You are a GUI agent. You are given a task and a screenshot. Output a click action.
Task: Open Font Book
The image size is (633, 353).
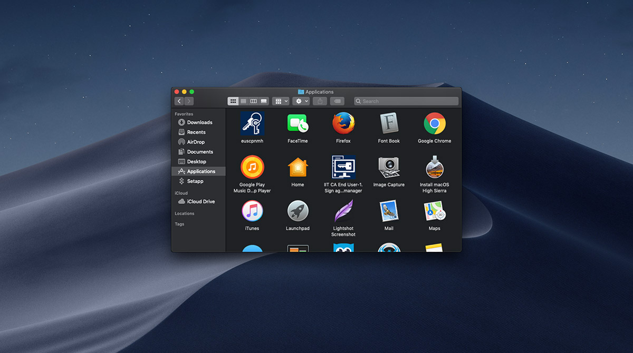pyautogui.click(x=389, y=125)
